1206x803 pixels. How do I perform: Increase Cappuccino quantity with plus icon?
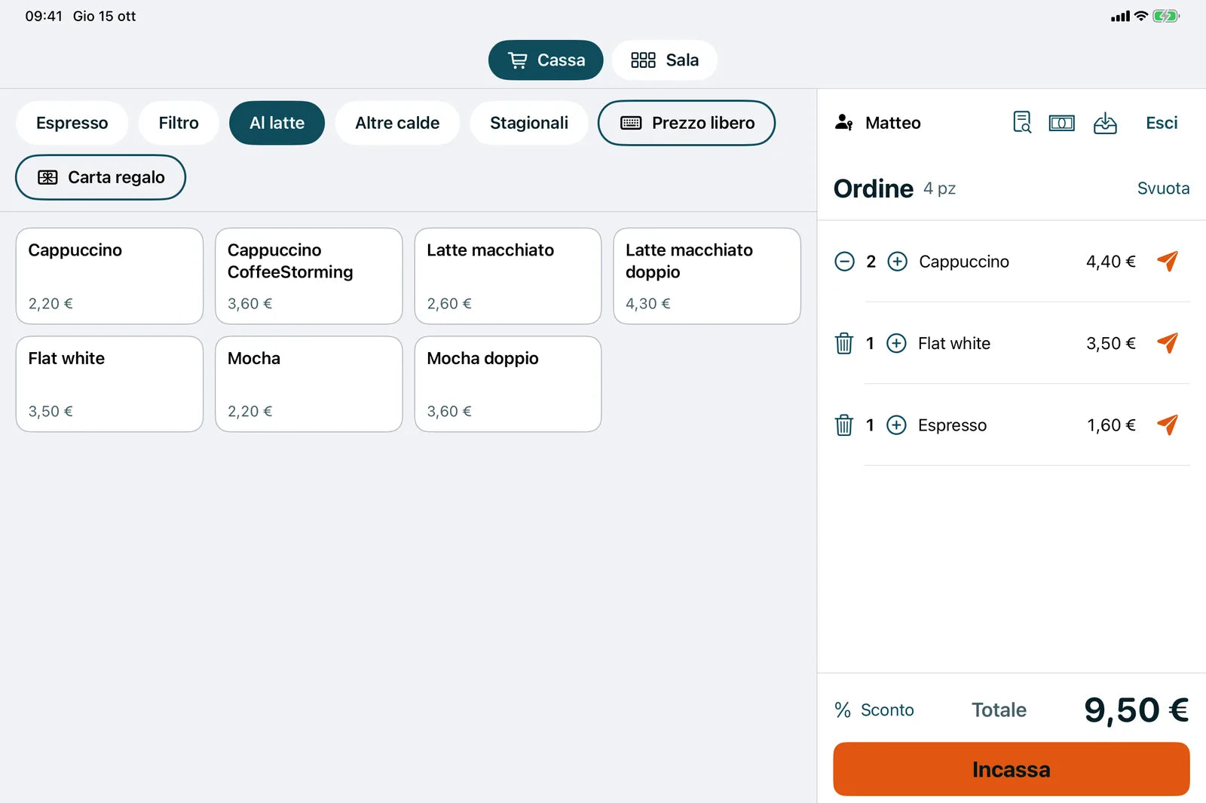point(897,262)
